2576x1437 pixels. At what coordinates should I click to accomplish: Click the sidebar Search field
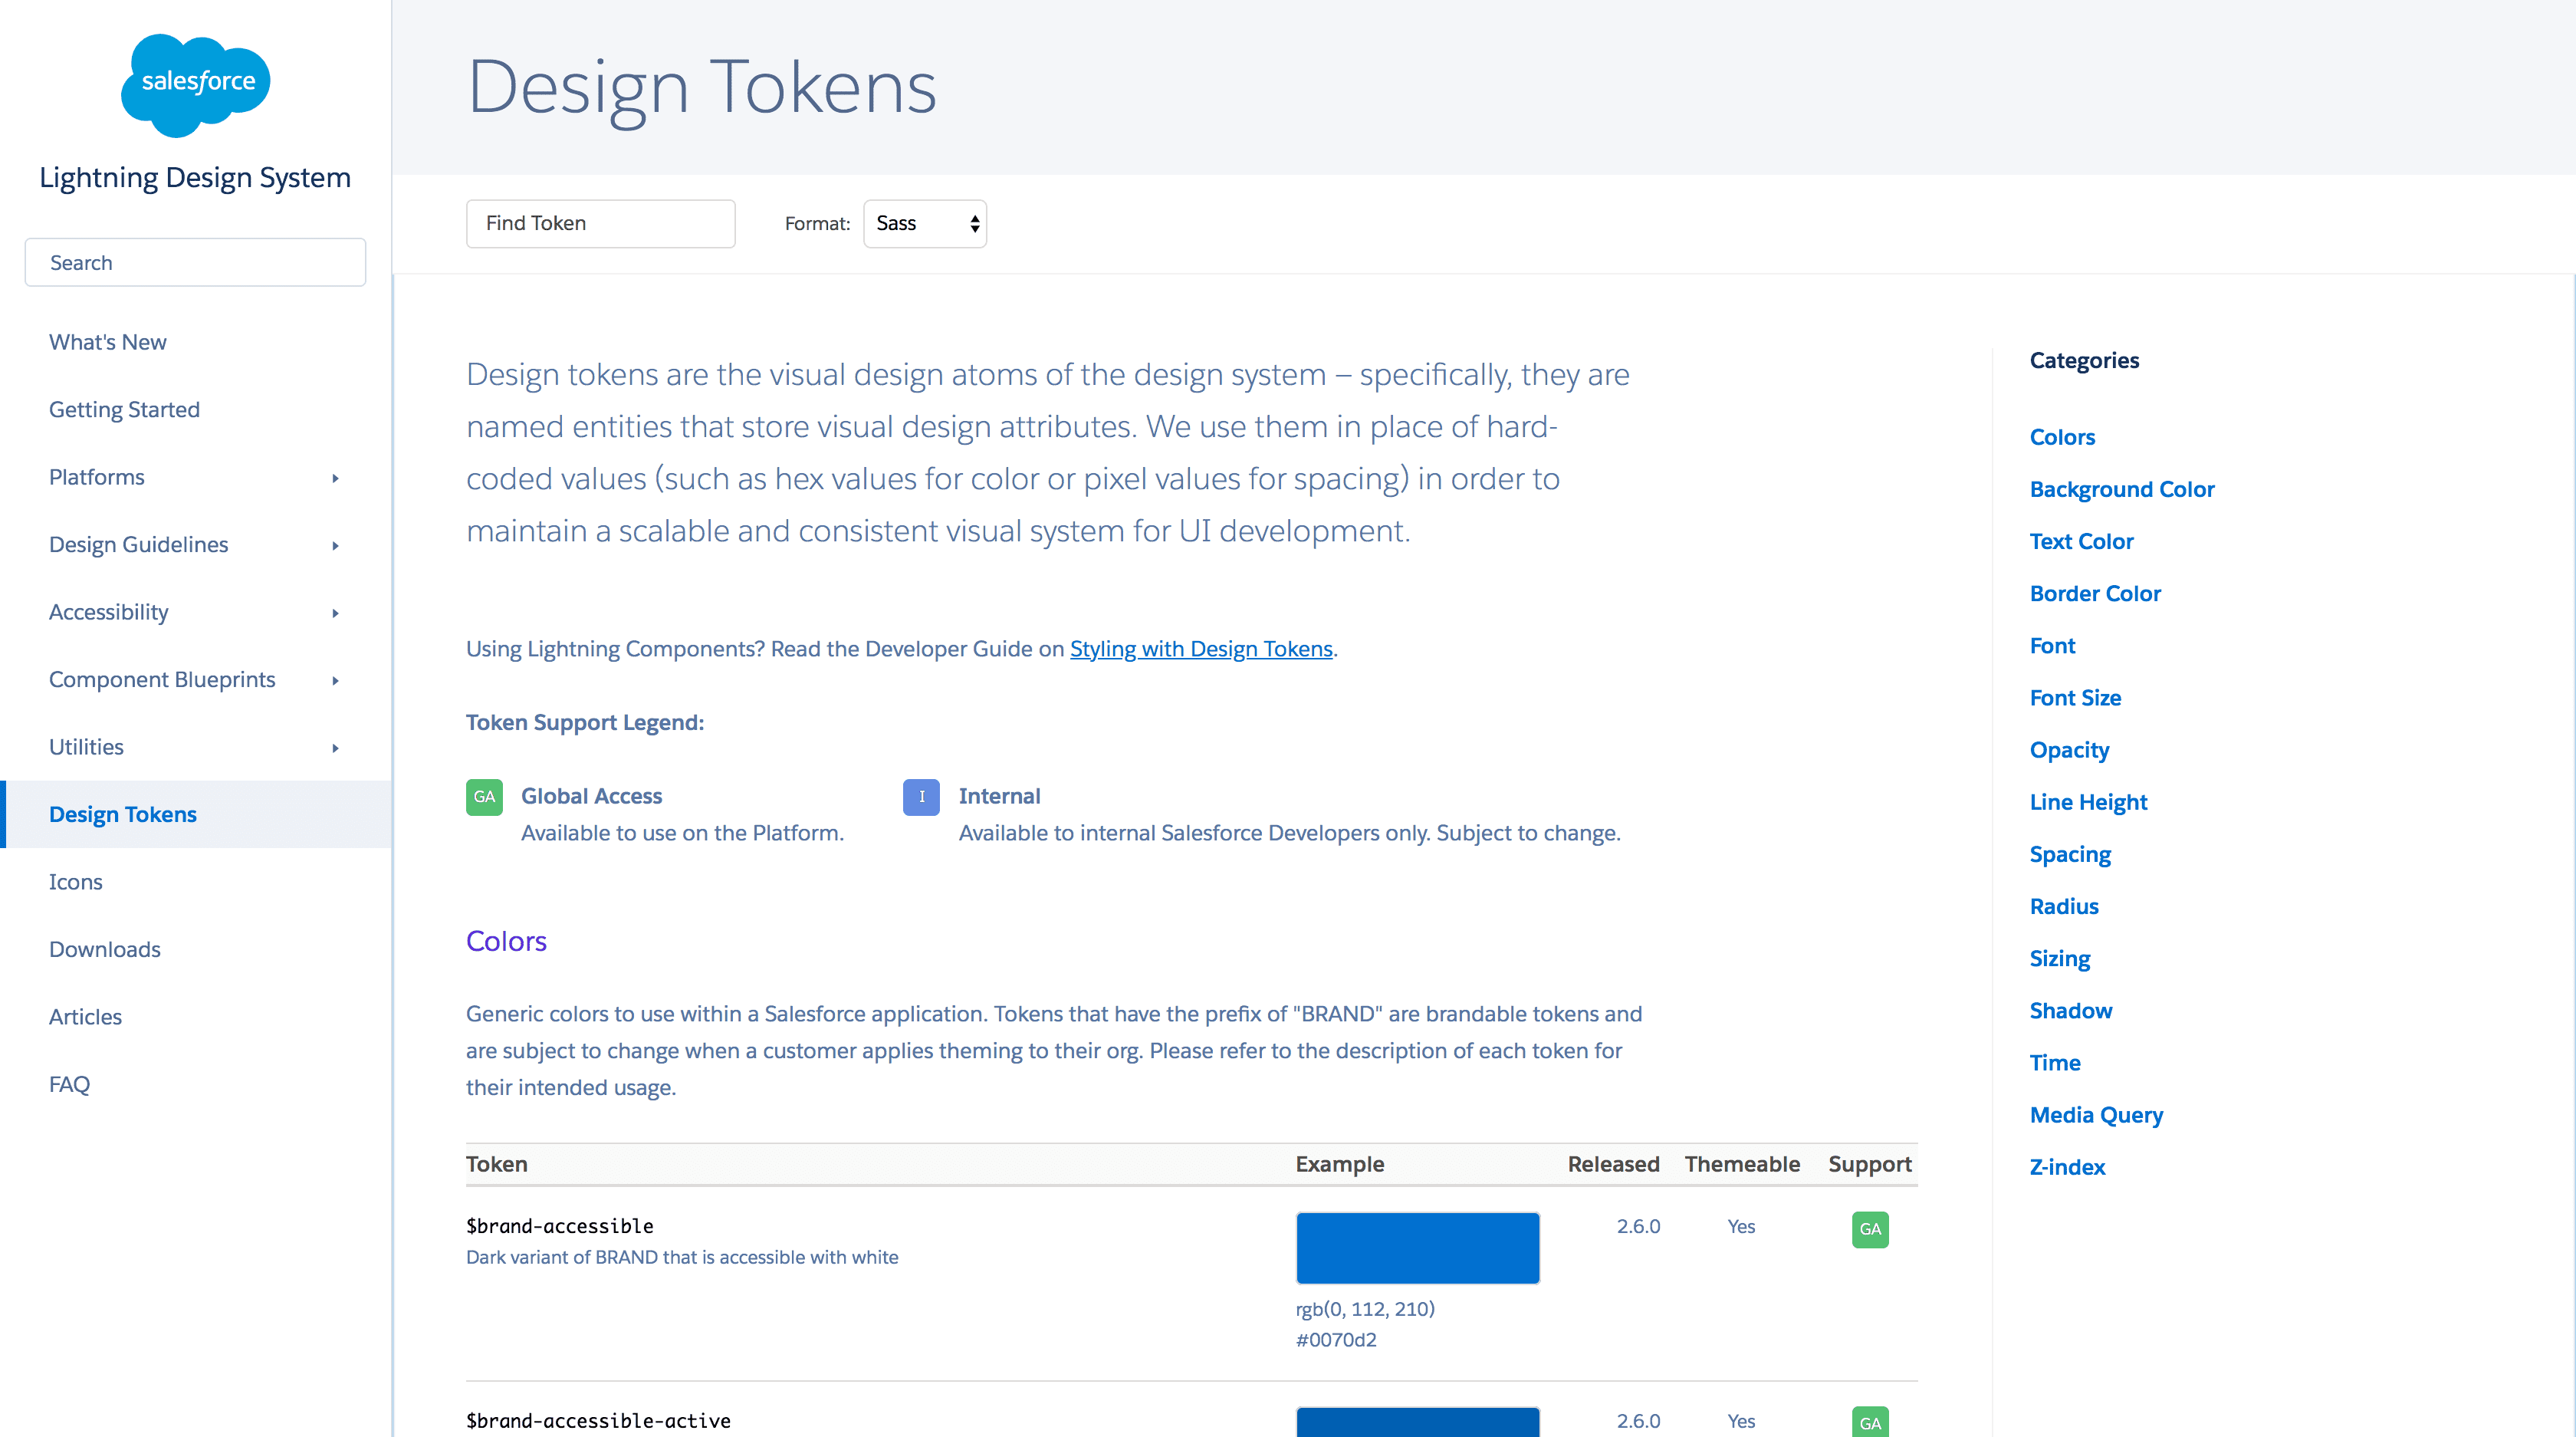(x=195, y=262)
